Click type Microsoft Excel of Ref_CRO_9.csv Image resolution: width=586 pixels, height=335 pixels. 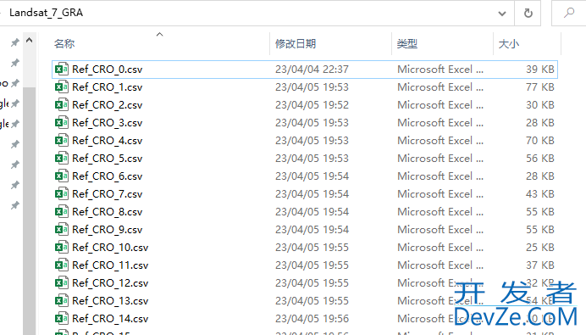coord(440,230)
